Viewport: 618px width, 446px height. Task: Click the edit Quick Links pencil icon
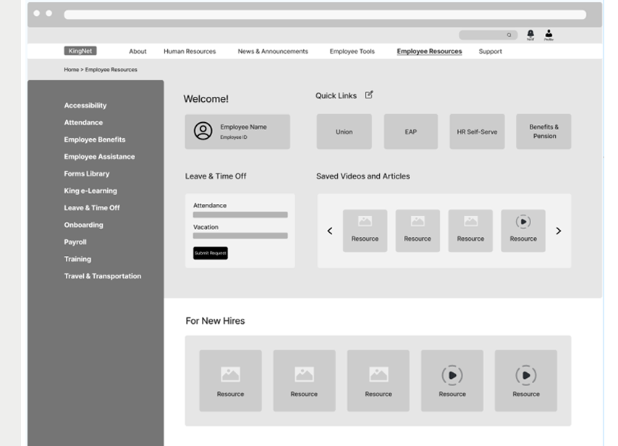369,95
